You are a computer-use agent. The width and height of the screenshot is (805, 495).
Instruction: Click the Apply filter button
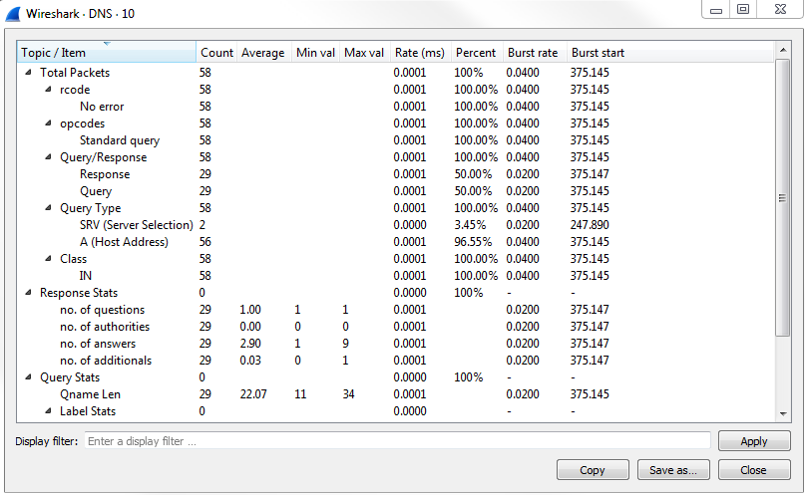(x=754, y=441)
